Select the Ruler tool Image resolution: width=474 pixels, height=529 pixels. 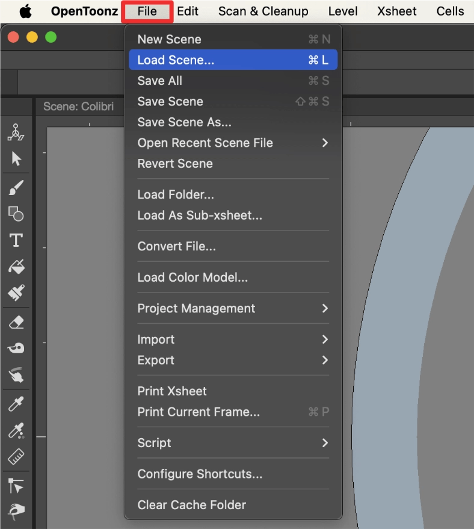(x=16, y=456)
